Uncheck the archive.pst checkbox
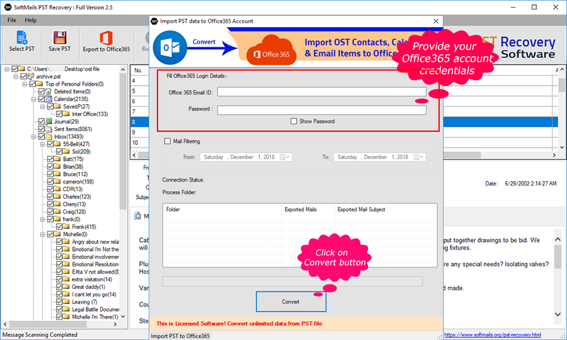The width and height of the screenshot is (567, 340). pyautogui.click(x=23, y=76)
